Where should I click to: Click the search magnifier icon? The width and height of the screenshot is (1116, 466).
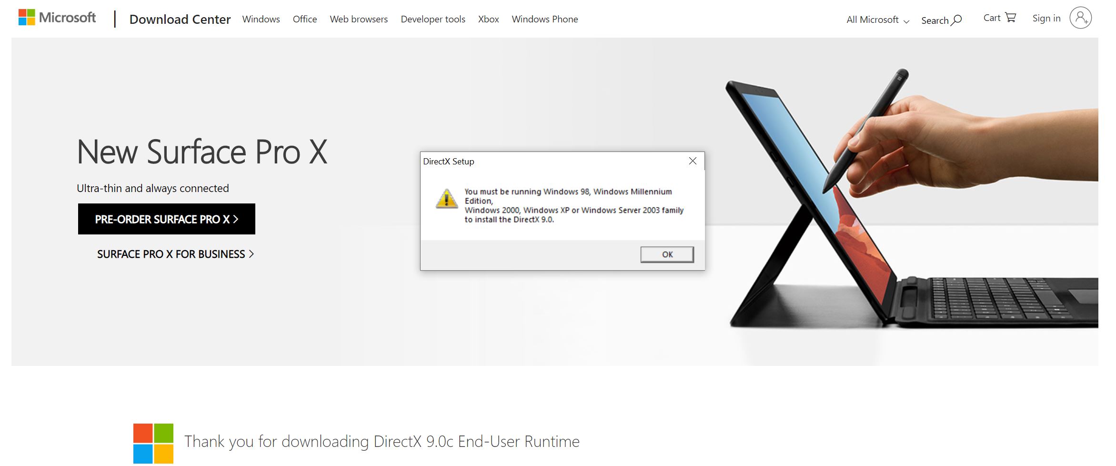pos(956,20)
